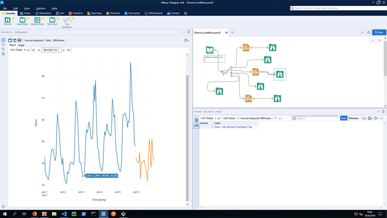Image resolution: width=387 pixels, height=218 pixels.
Task: Unfavorite Browse tool via its yellow star
Action: pyautogui.click(x=13, y=19)
